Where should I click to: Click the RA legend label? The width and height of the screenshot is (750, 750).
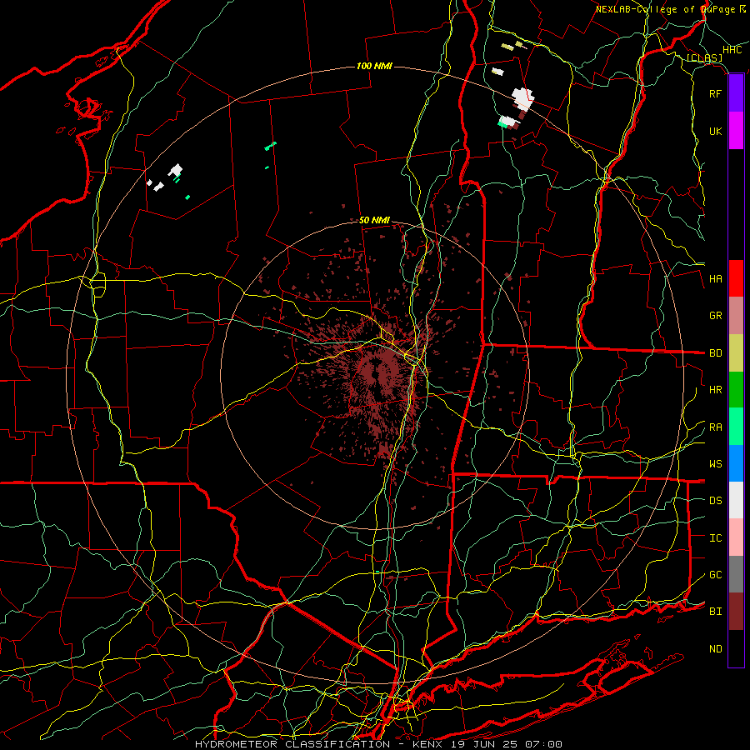coord(715,427)
